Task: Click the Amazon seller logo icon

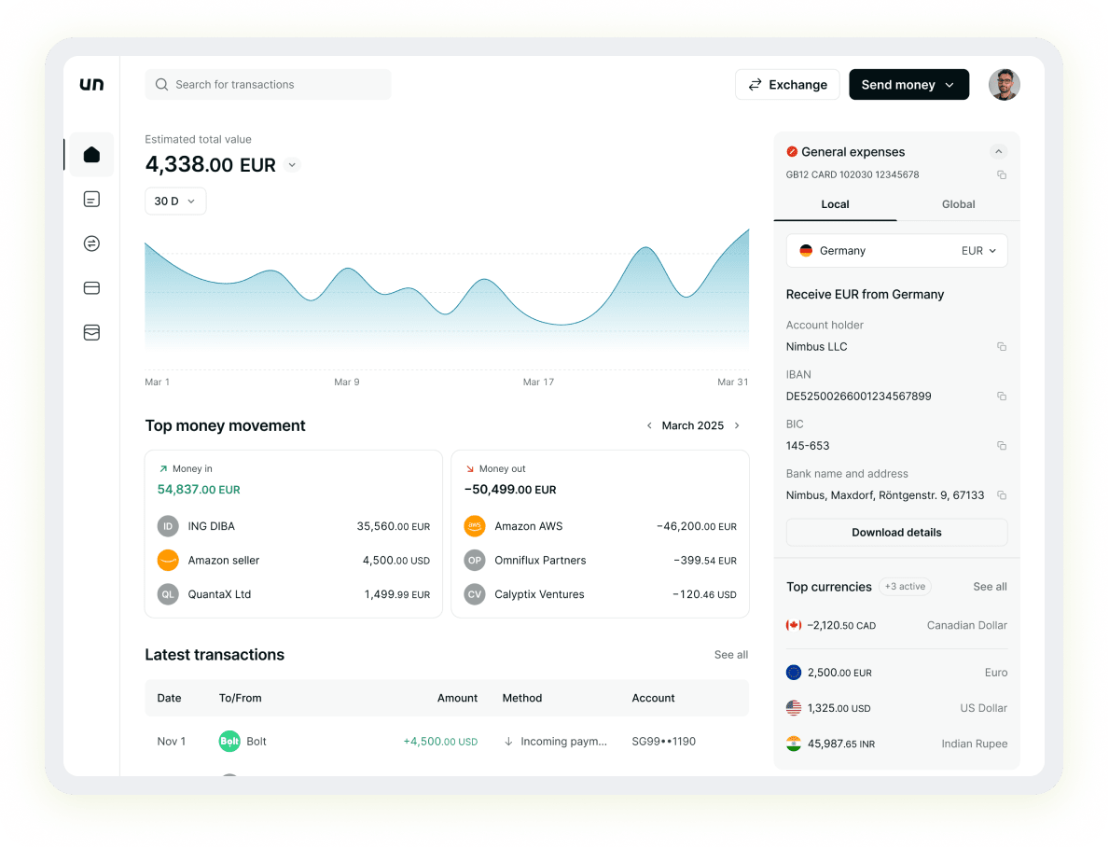Action: pyautogui.click(x=168, y=560)
